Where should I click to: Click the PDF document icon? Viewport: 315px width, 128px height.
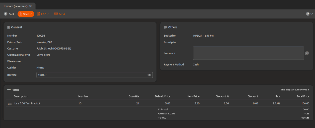[39, 14]
